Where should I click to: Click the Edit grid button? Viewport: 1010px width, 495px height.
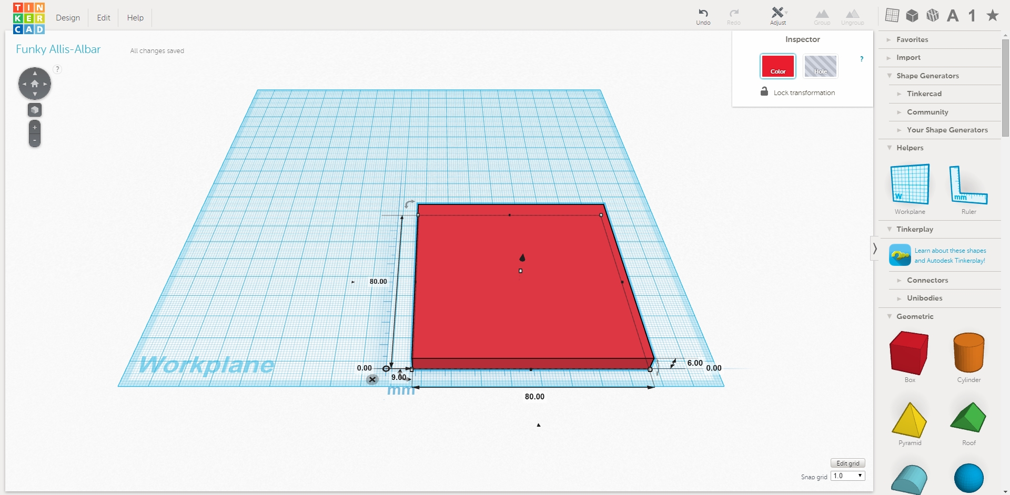pyautogui.click(x=848, y=463)
